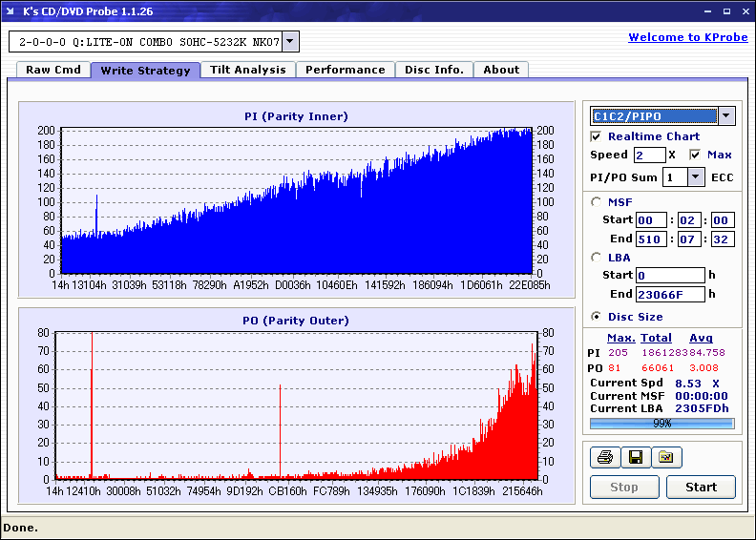Uncheck the Max speed checkbox
The width and height of the screenshot is (756, 540).
pyautogui.click(x=695, y=155)
